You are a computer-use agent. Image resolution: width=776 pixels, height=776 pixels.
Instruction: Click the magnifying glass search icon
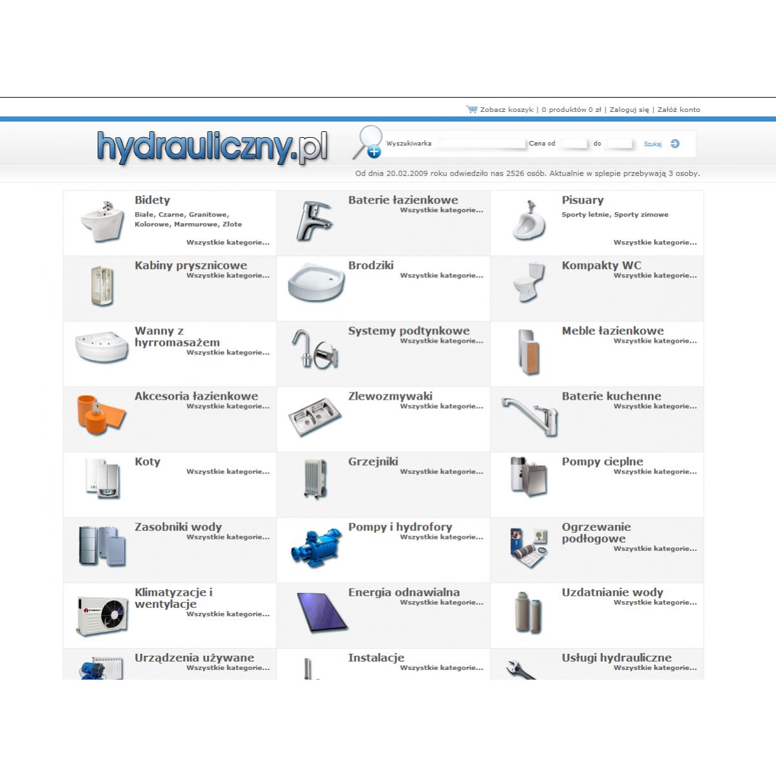(x=367, y=142)
